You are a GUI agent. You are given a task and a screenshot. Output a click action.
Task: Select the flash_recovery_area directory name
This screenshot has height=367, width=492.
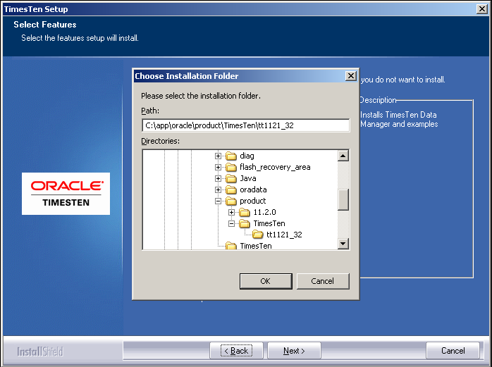pos(275,167)
